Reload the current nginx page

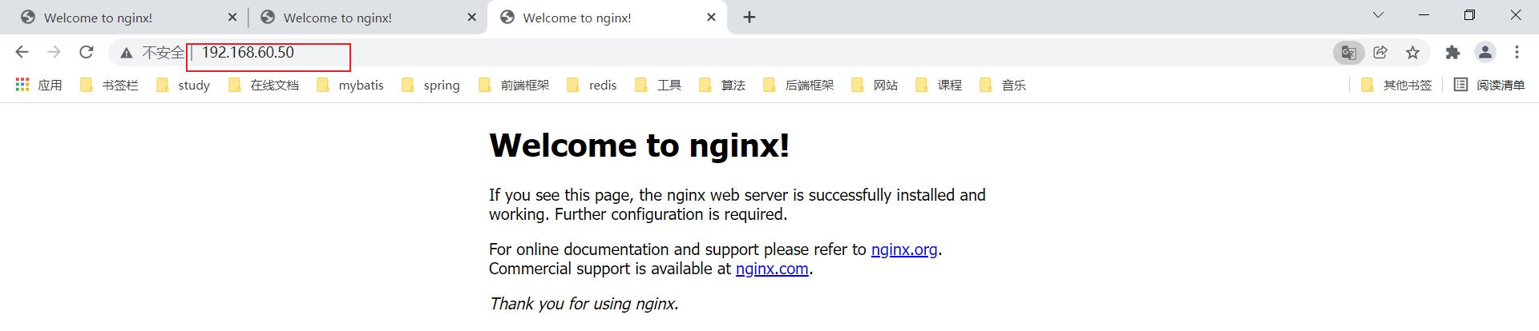[86, 52]
